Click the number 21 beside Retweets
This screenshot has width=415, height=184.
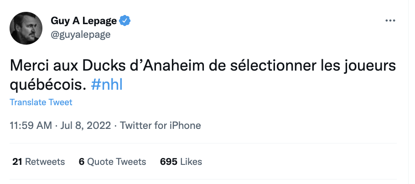17,162
